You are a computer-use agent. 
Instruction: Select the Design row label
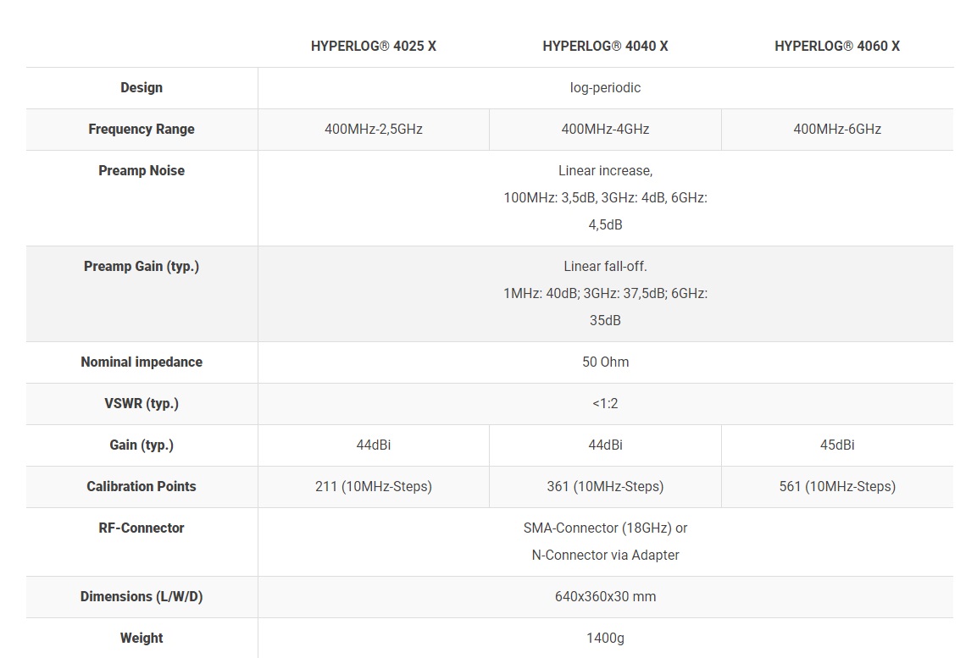142,88
